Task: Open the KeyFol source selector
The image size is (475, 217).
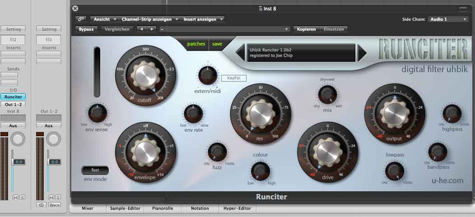Action: pyautogui.click(x=233, y=78)
